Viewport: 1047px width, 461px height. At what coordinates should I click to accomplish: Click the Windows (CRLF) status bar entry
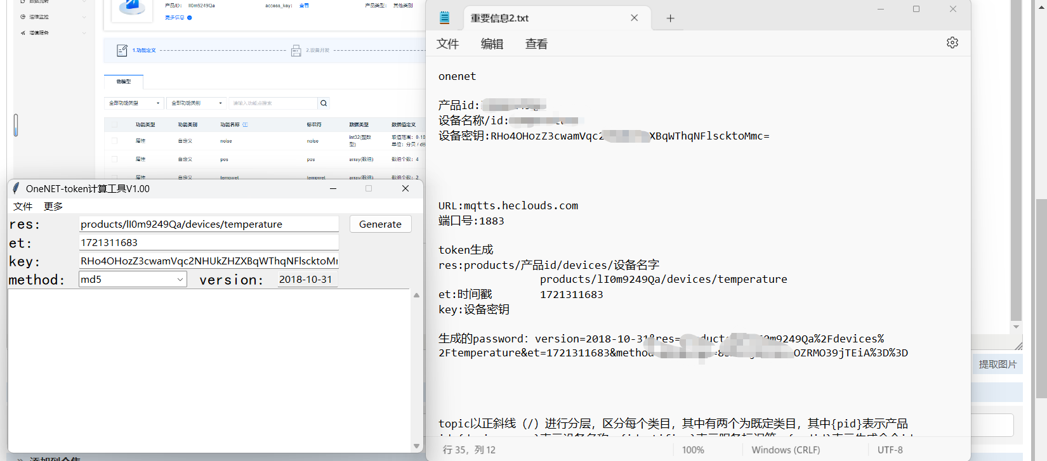(786, 450)
